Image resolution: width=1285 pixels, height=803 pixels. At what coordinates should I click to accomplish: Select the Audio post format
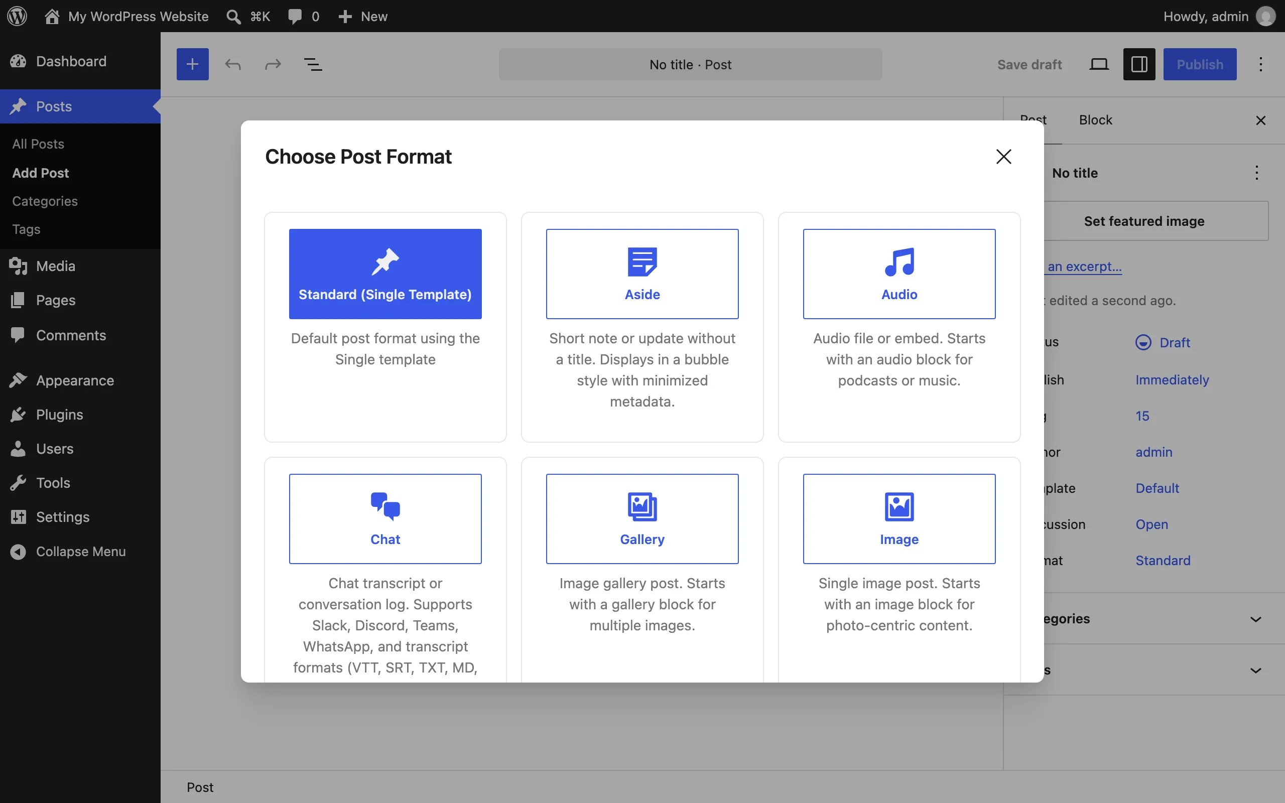[x=899, y=274]
